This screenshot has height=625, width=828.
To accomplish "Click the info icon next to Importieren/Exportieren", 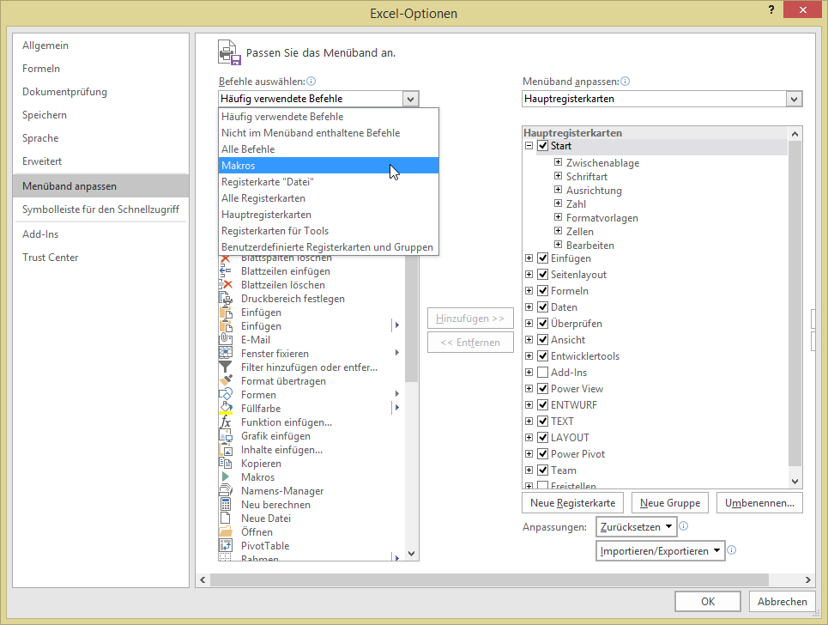I will pos(731,550).
